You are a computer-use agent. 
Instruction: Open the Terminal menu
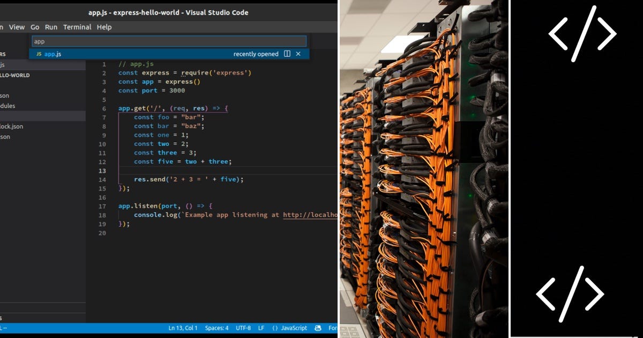tap(77, 27)
